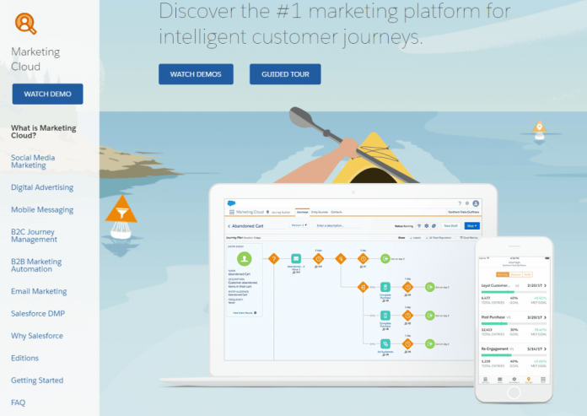Viewport: 587px width, 416px height.
Task: Click the Marketing Cloud magnifier logo icon
Action: 26,23
